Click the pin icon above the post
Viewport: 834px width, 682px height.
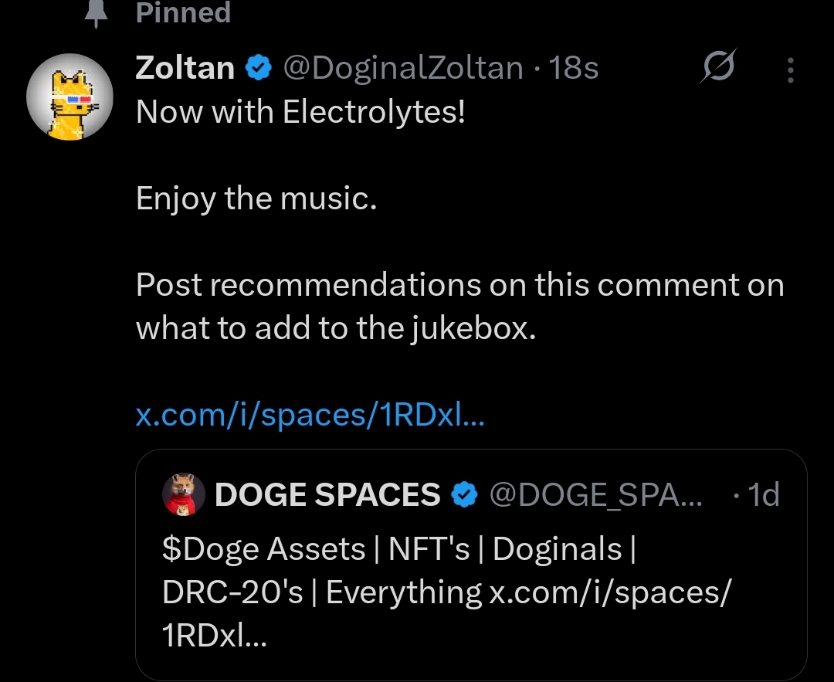tap(96, 14)
